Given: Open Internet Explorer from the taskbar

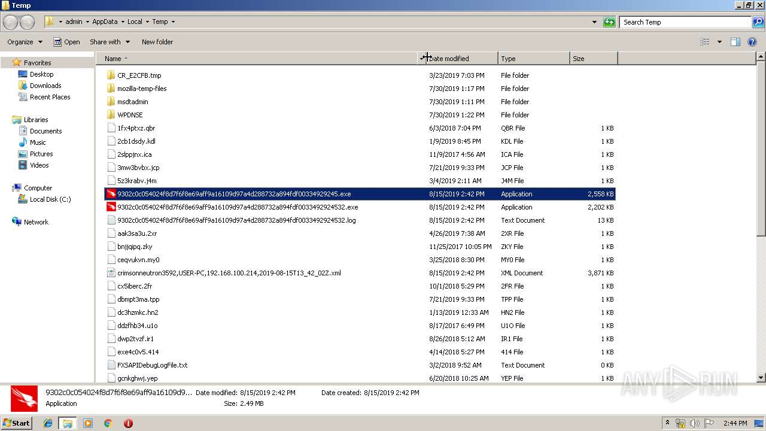Looking at the screenshot, I should pyautogui.click(x=48, y=423).
